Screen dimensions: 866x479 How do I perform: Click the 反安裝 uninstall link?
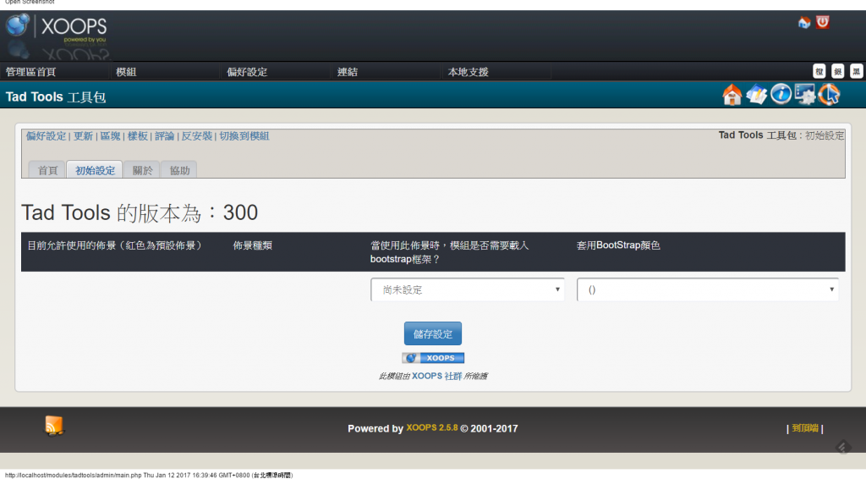click(196, 136)
